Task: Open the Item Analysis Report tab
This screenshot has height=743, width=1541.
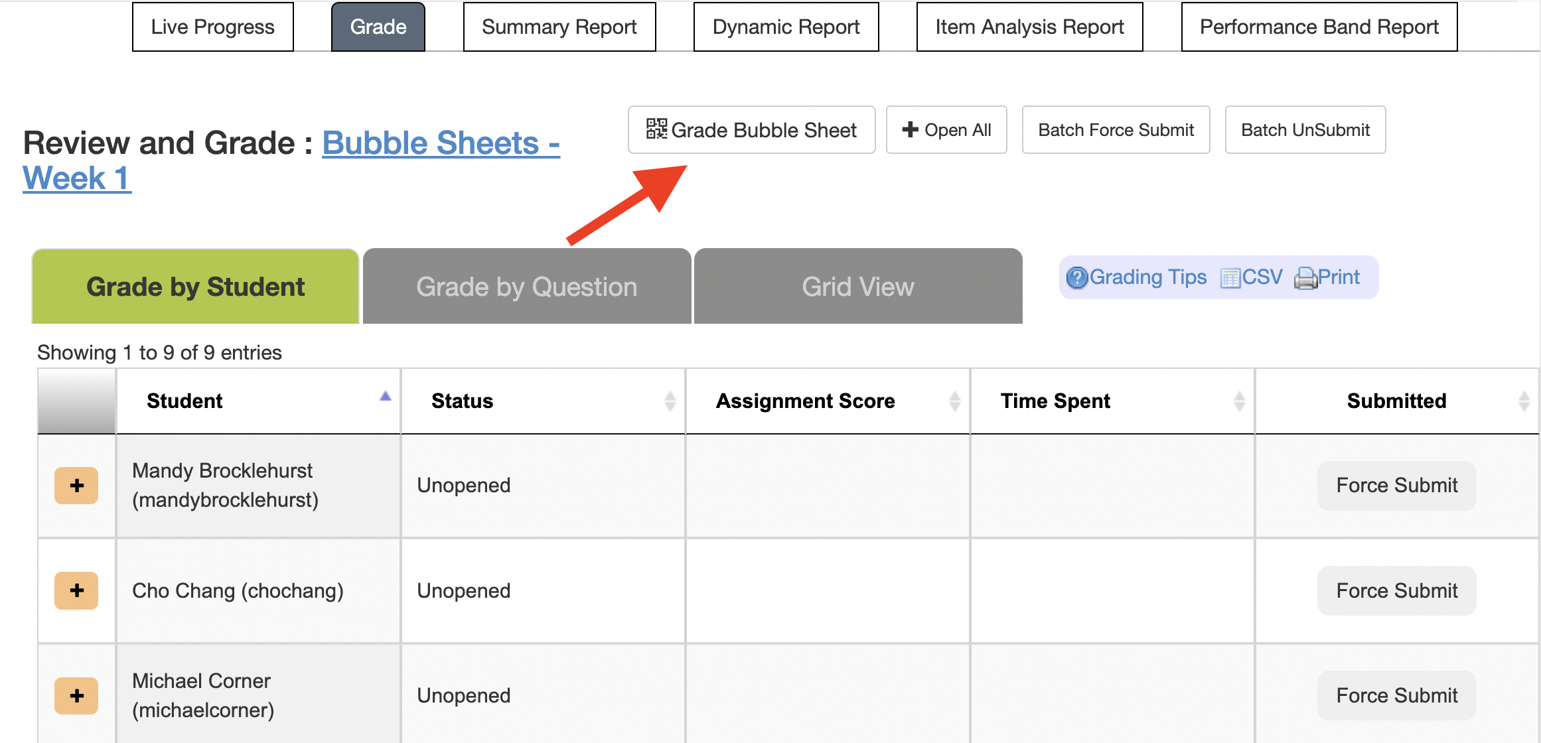Action: point(1029,27)
